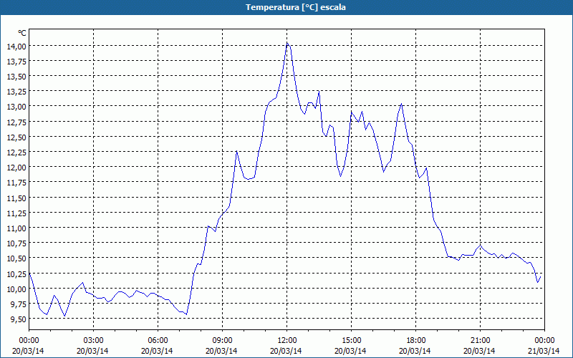This screenshot has width=573, height=358.
Task: Click the 11,50 y-axis label
Action: [16, 198]
